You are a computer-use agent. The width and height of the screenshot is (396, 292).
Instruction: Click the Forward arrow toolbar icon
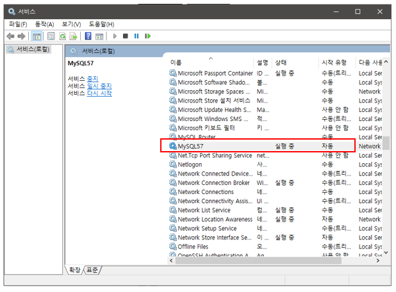21,36
